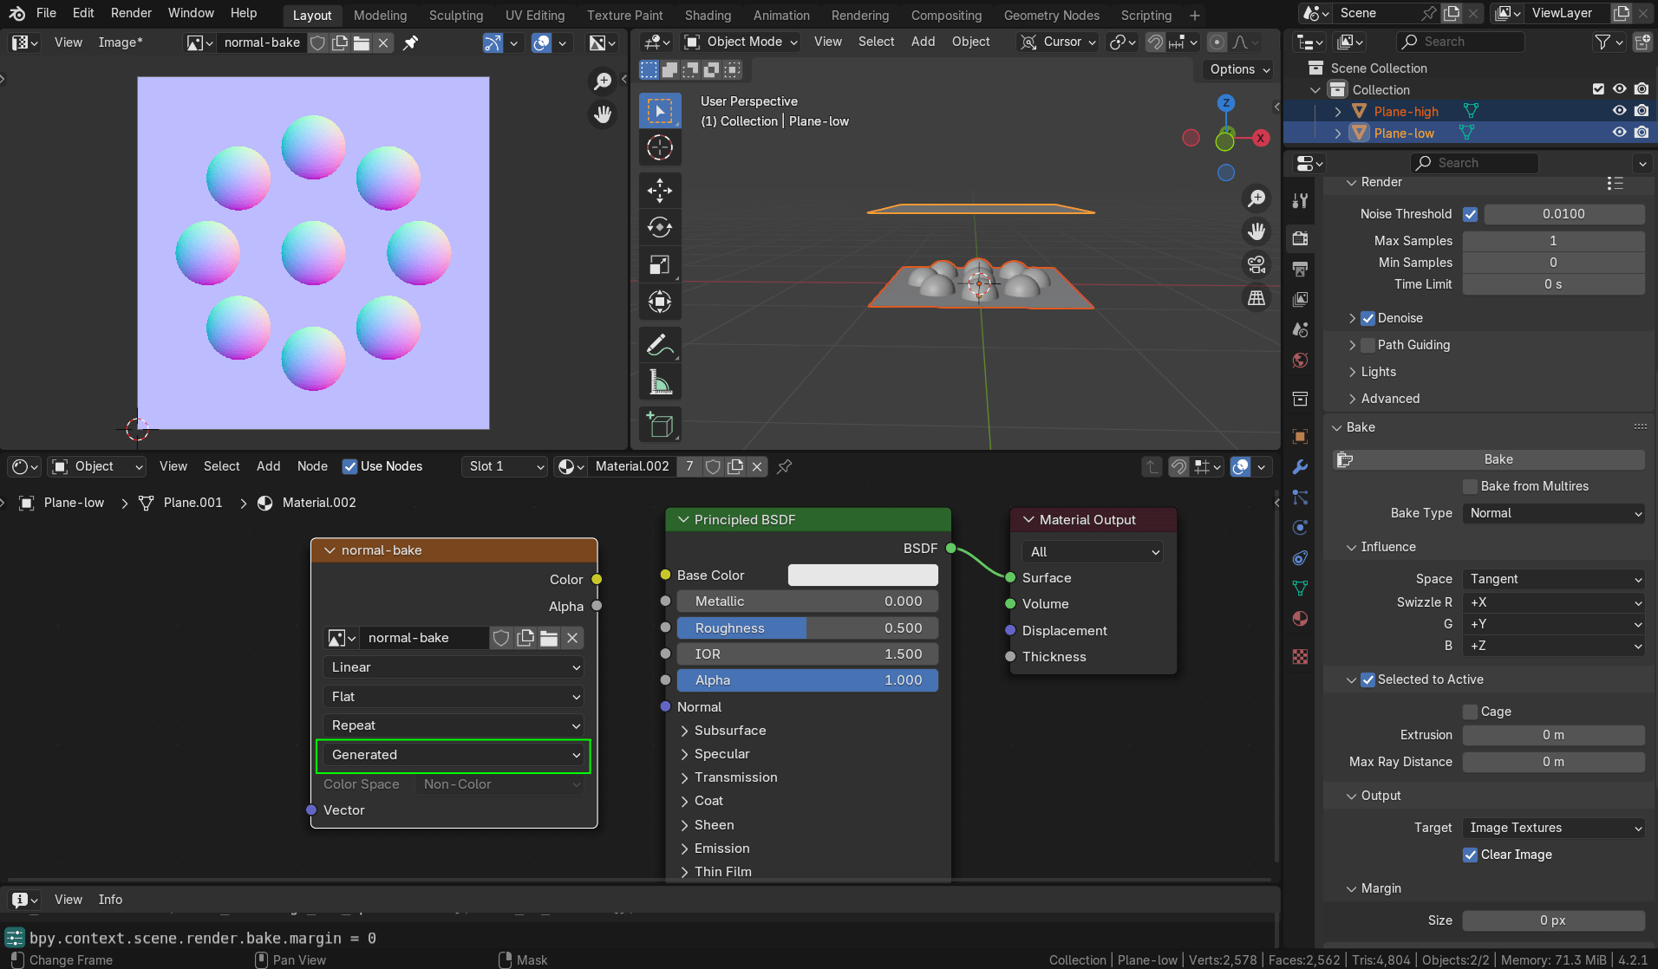This screenshot has height=969, width=1658.
Task: Toggle Noise Threshold checkbox
Action: [x=1471, y=214]
